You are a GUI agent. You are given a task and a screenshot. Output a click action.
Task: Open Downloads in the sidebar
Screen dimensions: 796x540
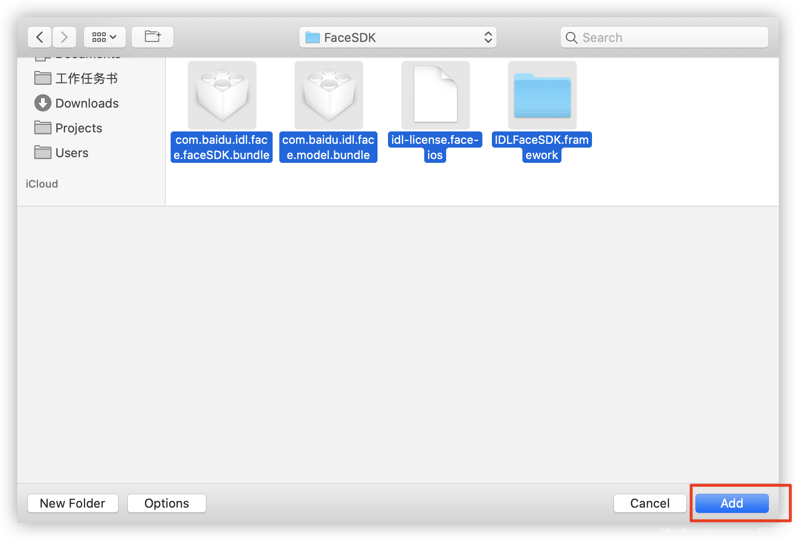click(77, 103)
